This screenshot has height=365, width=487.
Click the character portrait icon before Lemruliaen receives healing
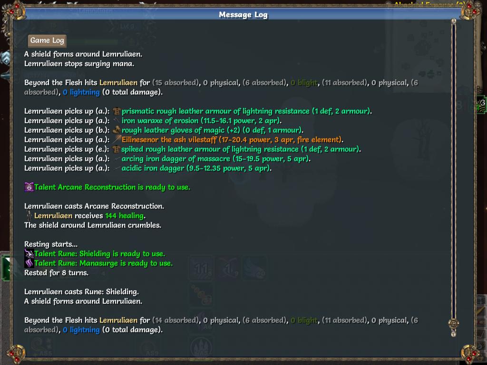[29, 216]
